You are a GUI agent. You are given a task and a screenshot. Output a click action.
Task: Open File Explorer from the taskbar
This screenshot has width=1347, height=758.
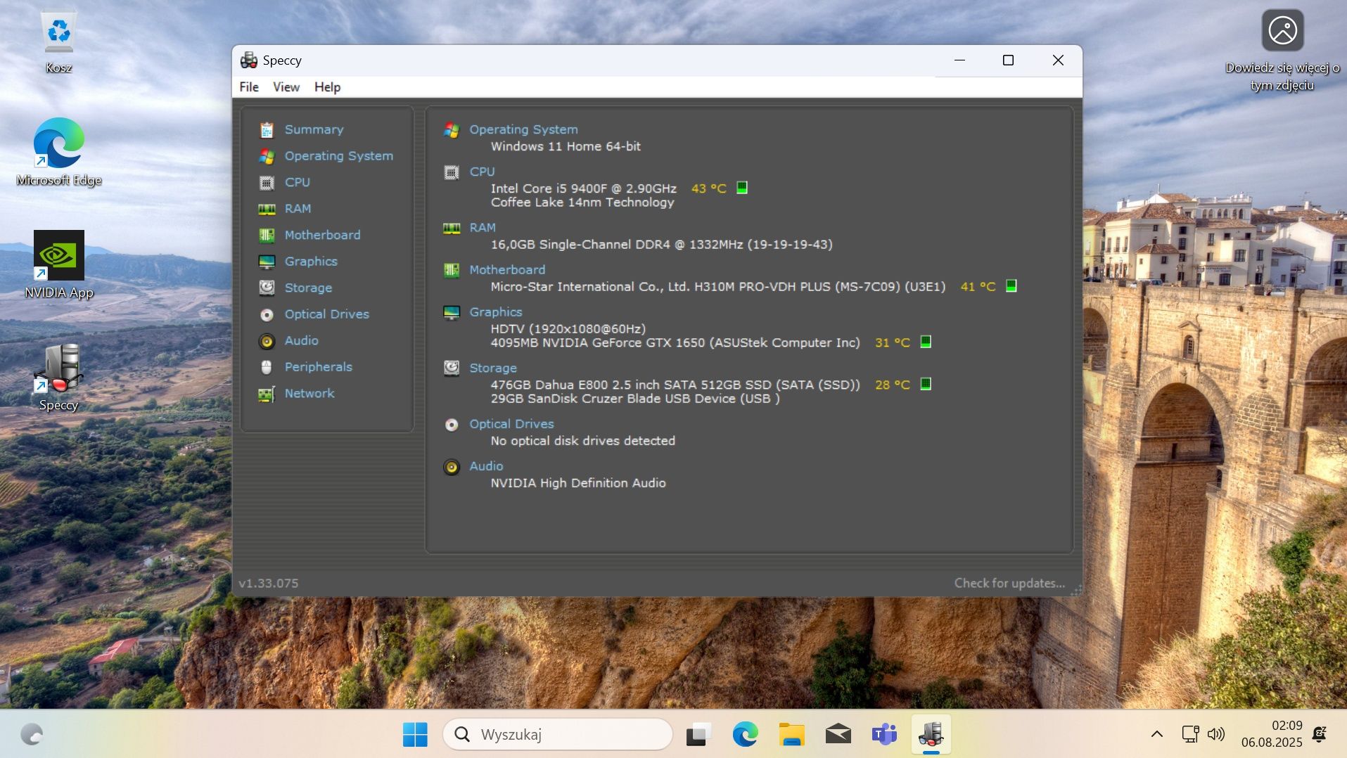coord(791,735)
